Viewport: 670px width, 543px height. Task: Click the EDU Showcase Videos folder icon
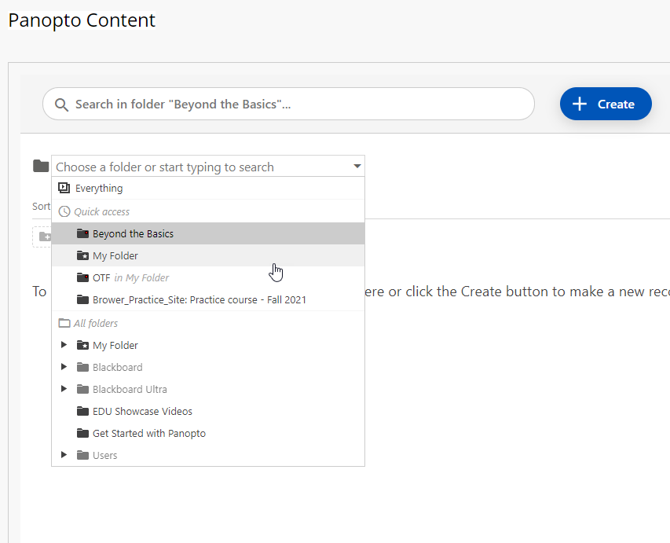[x=82, y=411]
